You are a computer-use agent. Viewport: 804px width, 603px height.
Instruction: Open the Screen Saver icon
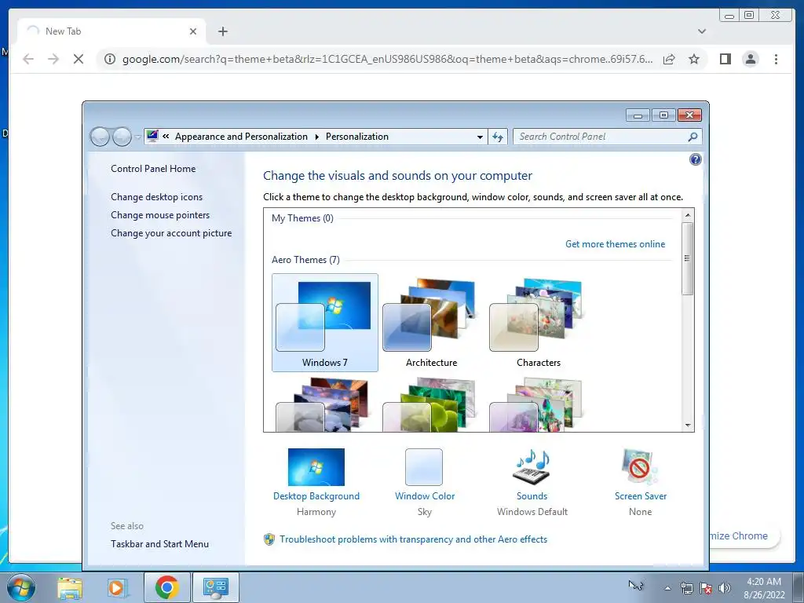639,466
